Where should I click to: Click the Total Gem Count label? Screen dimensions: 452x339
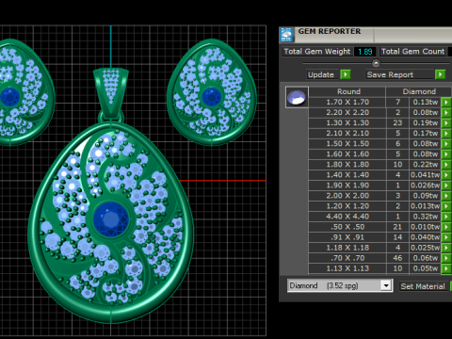(x=413, y=52)
